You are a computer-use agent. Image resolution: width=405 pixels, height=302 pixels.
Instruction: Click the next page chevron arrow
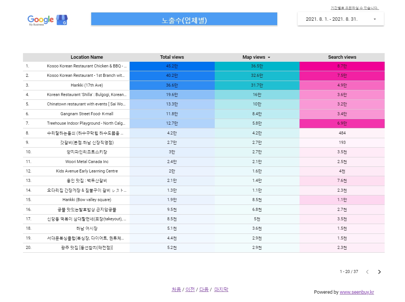(379, 271)
